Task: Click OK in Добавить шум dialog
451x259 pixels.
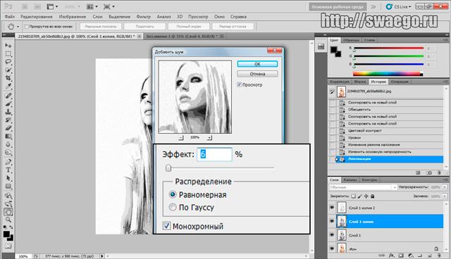Action: point(257,64)
